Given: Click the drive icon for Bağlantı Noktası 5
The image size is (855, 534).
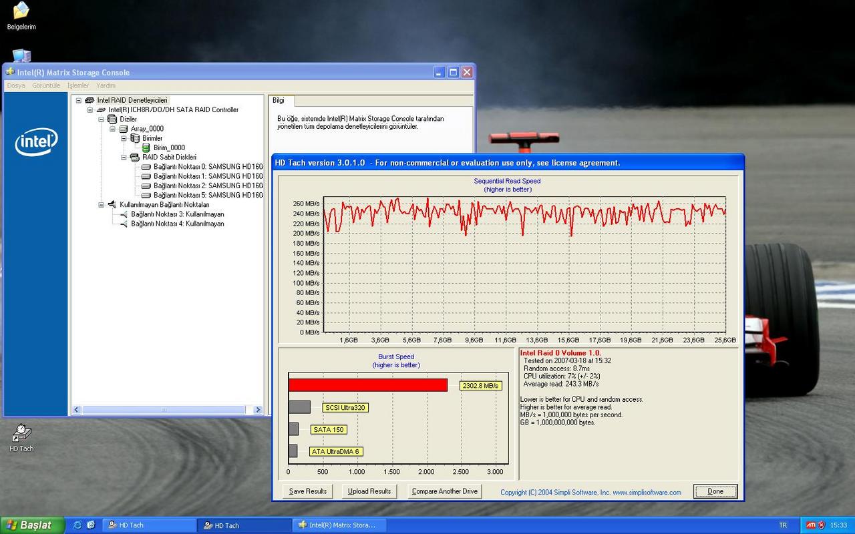Looking at the screenshot, I should pos(146,195).
